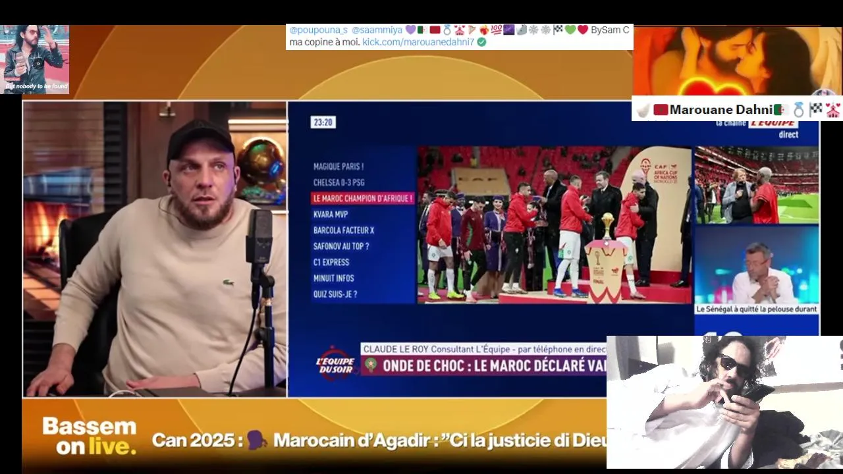Image resolution: width=843 pixels, height=474 pixels.
Task: Click the Bassem on live logo
Action: (89, 436)
